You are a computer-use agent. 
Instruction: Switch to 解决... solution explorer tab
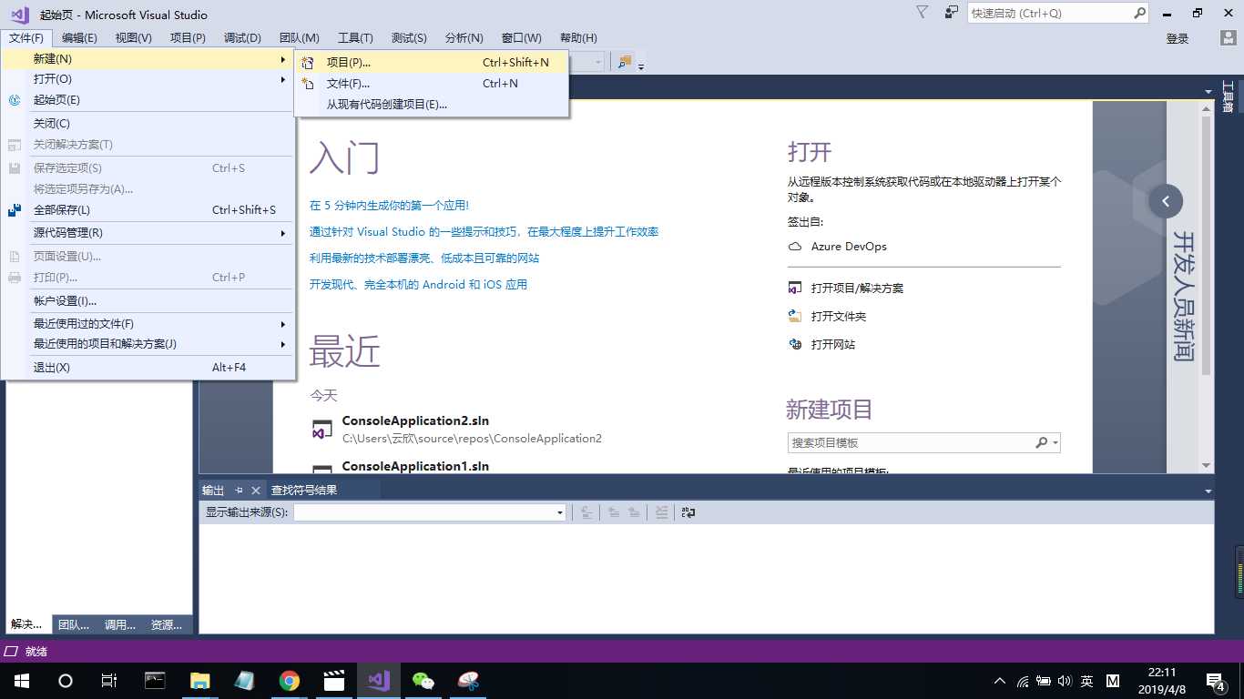coord(26,624)
